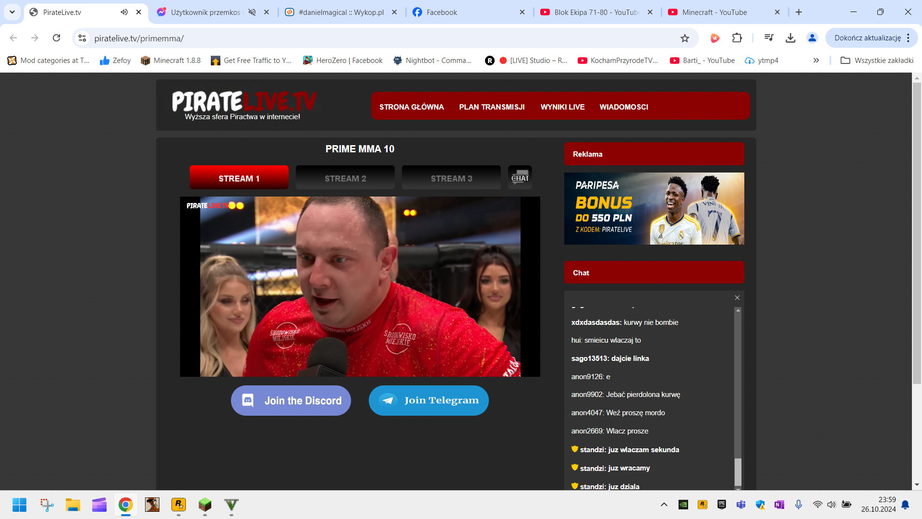Show hidden bookmarks with the chevron
The height and width of the screenshot is (519, 922).
point(816,61)
